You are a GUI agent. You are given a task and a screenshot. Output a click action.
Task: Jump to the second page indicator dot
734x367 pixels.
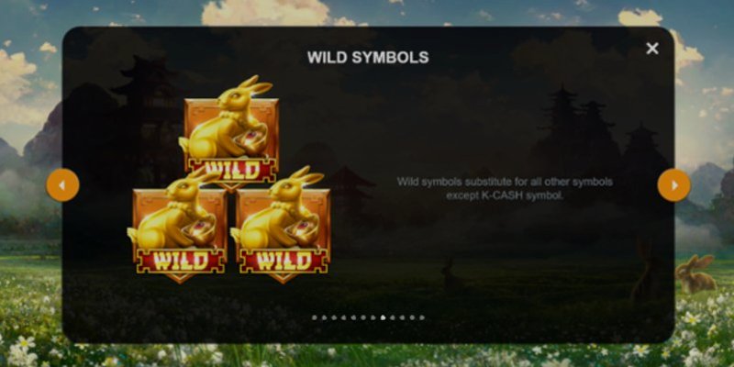[x=324, y=317]
